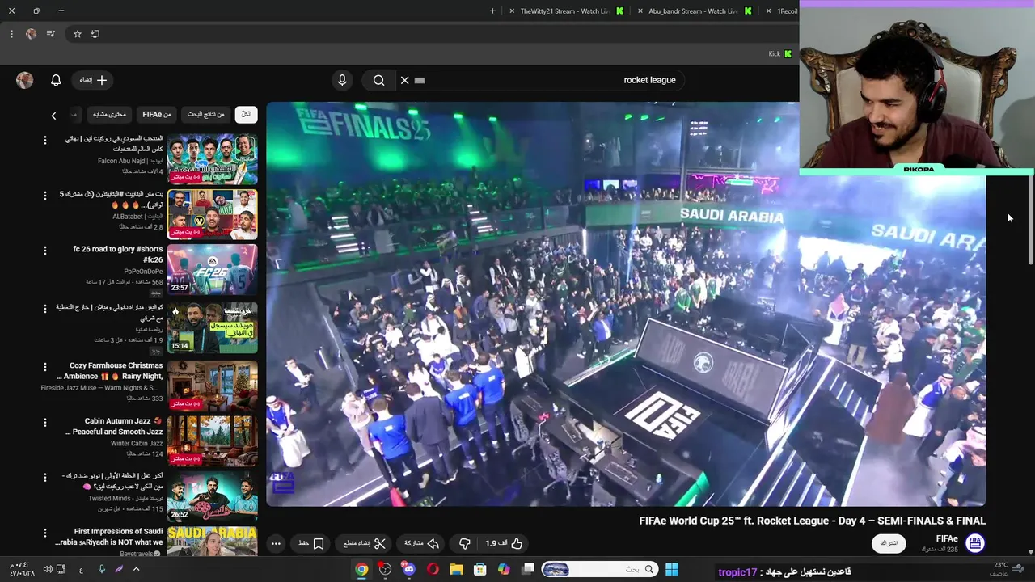Open the 15:14 video thumbnail
Viewport: 1035px width, 582px height.
pyautogui.click(x=212, y=327)
